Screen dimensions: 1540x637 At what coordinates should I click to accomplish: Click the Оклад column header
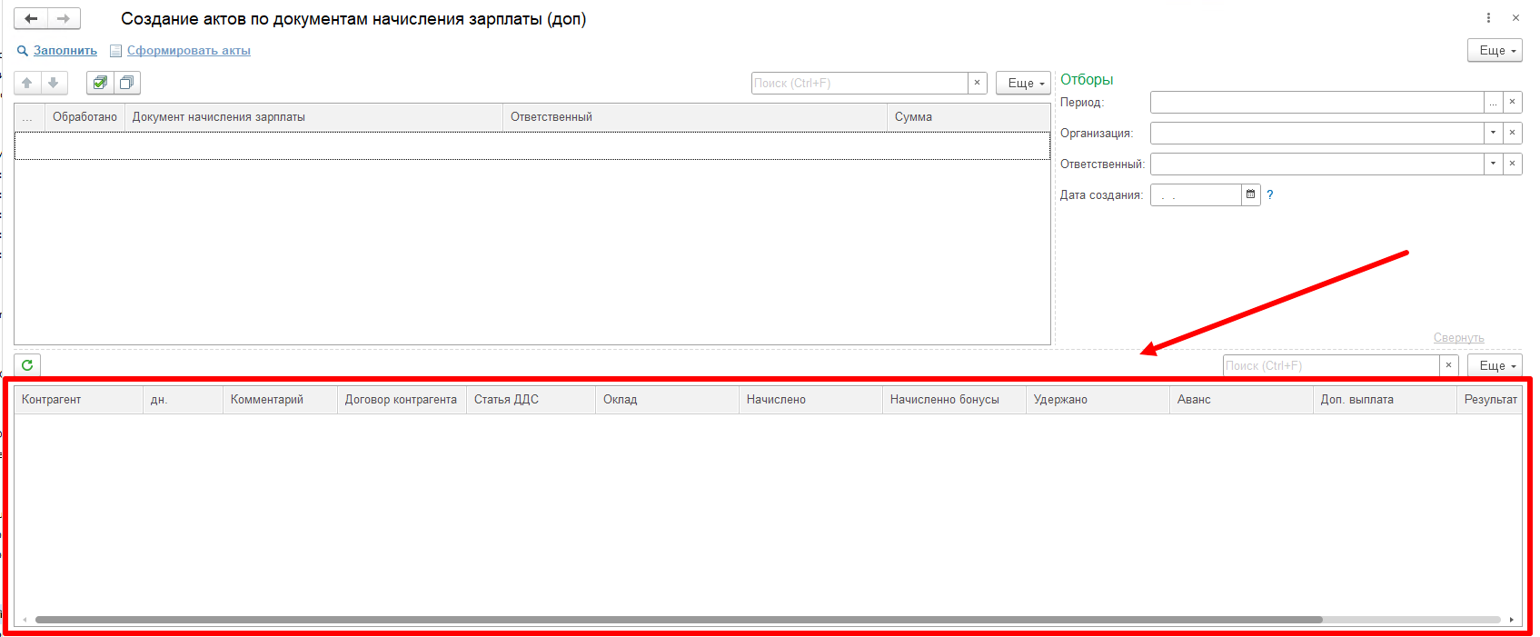pyautogui.click(x=668, y=400)
